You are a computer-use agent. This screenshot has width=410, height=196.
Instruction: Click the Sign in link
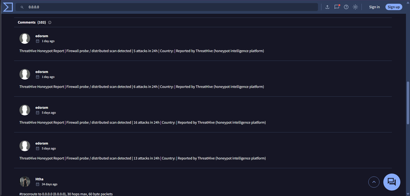point(374,7)
